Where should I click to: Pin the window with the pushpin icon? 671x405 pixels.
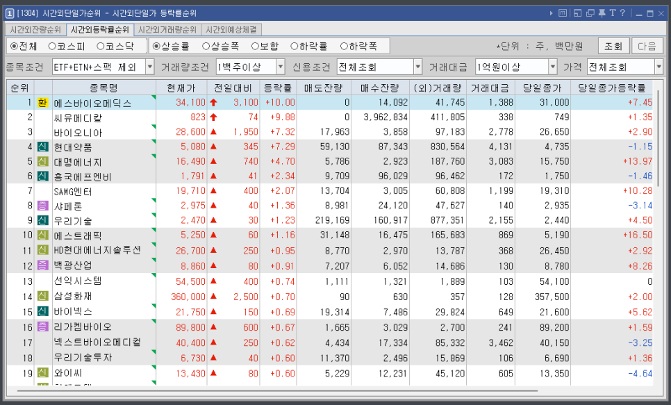(602, 13)
